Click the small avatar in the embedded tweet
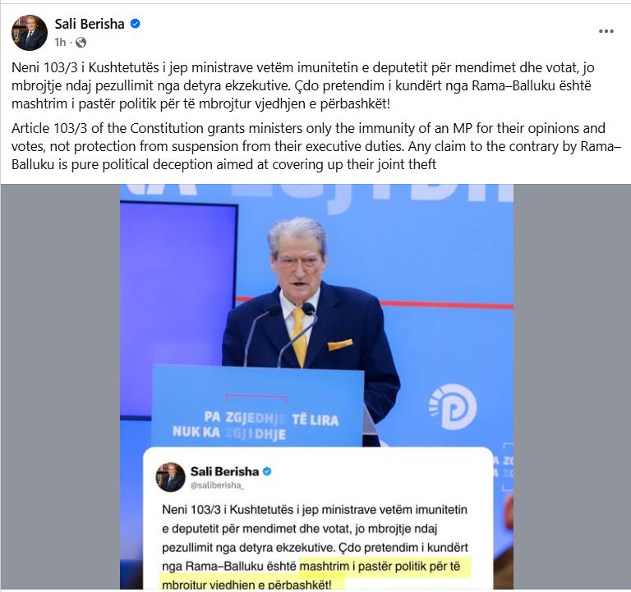Screen dimensions: 631x592 tap(170, 477)
